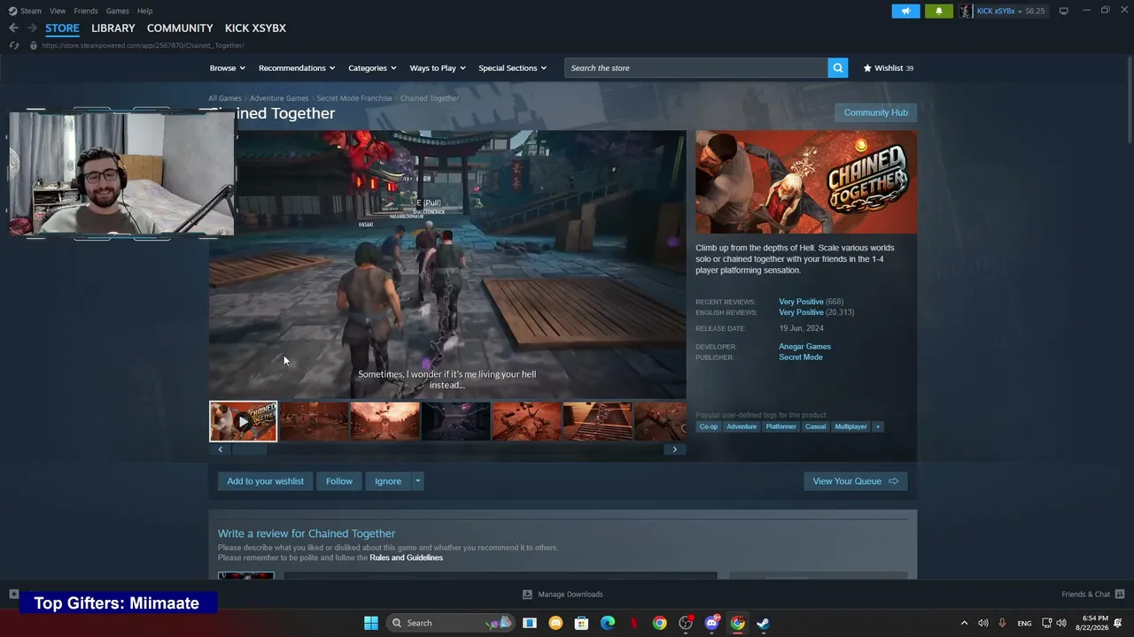The height and width of the screenshot is (637, 1134).
Task: Select the Multiplayer tag
Action: (850, 426)
